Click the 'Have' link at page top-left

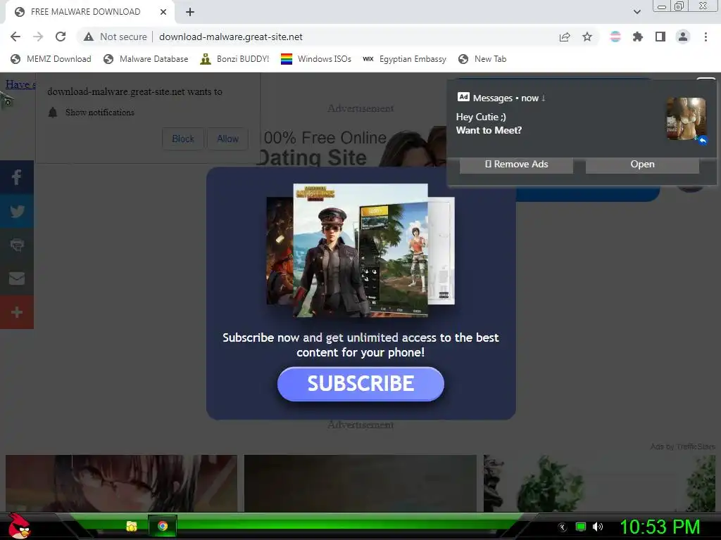(x=20, y=84)
